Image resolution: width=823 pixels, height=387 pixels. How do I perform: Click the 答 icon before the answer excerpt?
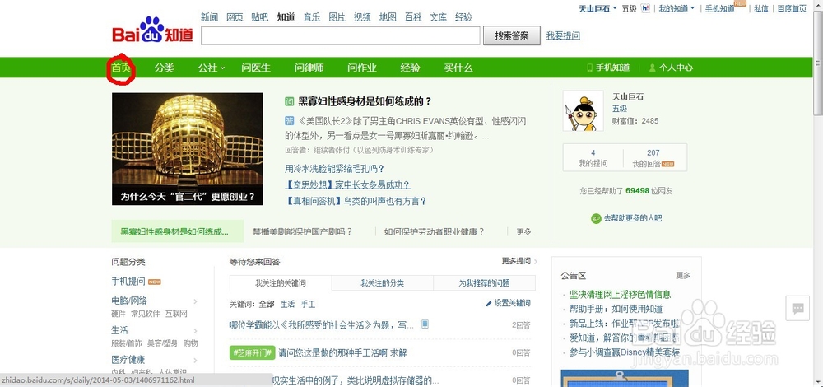(289, 121)
